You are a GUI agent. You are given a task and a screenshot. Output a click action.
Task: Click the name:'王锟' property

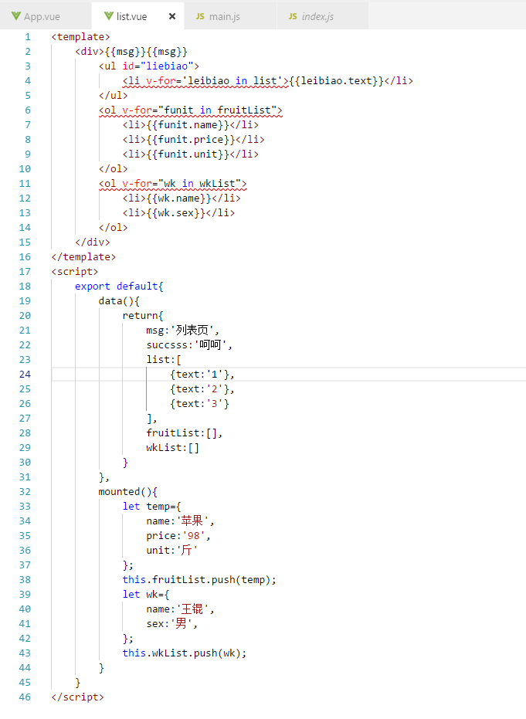pos(180,609)
